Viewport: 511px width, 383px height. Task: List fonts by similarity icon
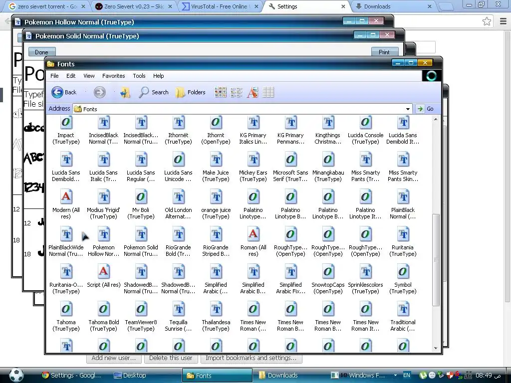pos(252,92)
